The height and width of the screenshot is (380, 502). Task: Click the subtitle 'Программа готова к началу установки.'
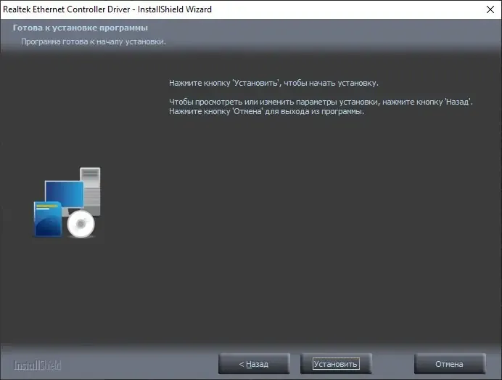(94, 41)
